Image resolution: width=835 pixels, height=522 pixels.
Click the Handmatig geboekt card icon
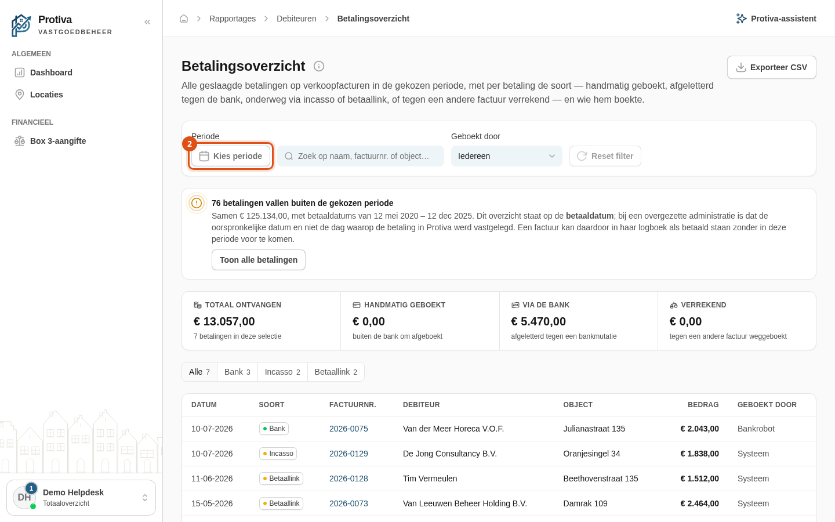pos(357,305)
